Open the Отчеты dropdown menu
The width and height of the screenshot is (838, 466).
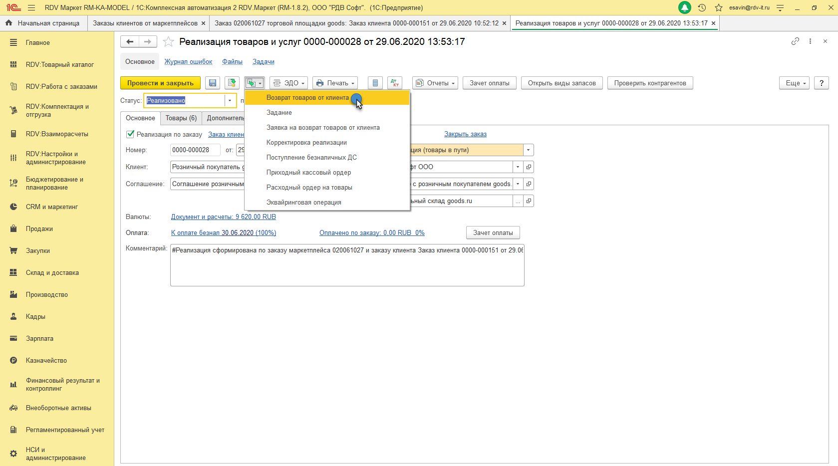pyautogui.click(x=435, y=83)
